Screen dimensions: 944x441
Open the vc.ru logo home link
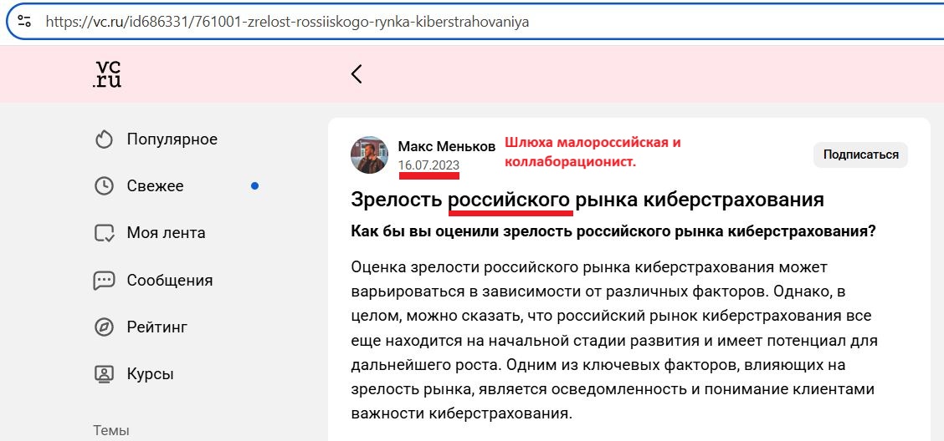tap(107, 74)
